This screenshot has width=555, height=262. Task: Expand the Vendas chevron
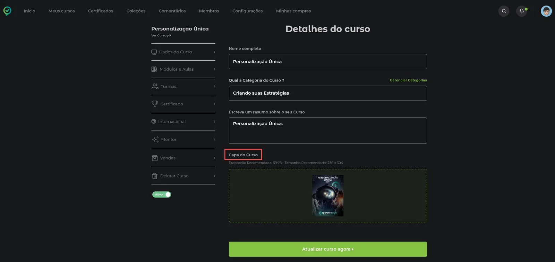(214, 158)
